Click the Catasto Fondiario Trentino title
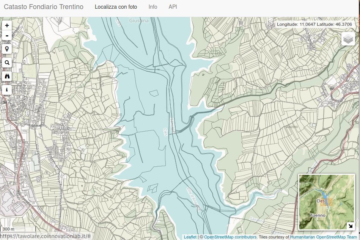This screenshot has width=360, height=240. (x=44, y=7)
